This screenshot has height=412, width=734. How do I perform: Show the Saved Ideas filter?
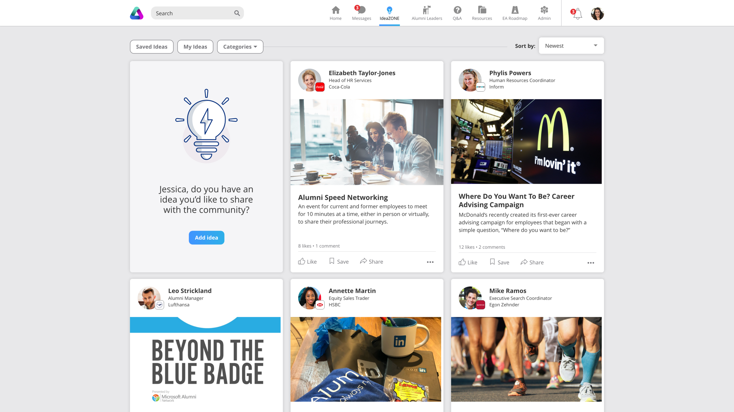tap(151, 47)
